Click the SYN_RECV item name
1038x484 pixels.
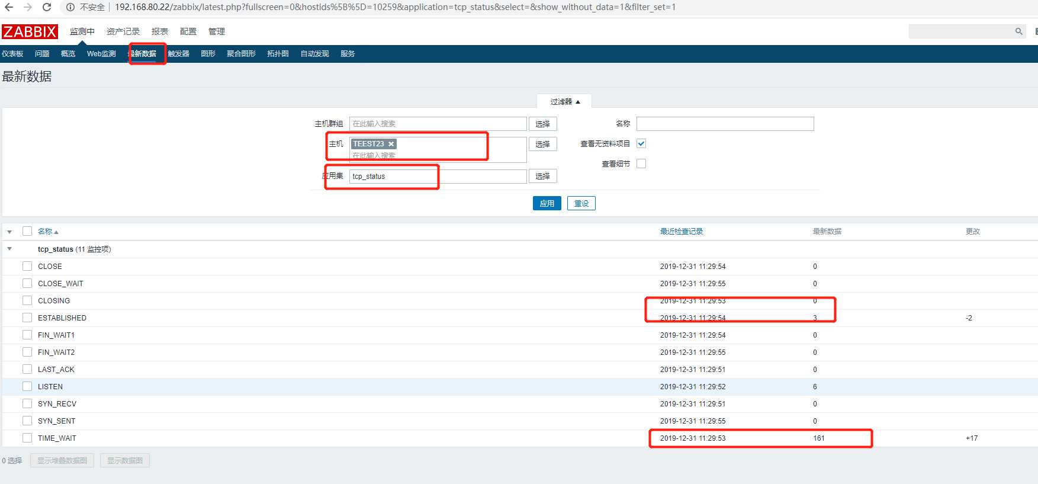57,403
